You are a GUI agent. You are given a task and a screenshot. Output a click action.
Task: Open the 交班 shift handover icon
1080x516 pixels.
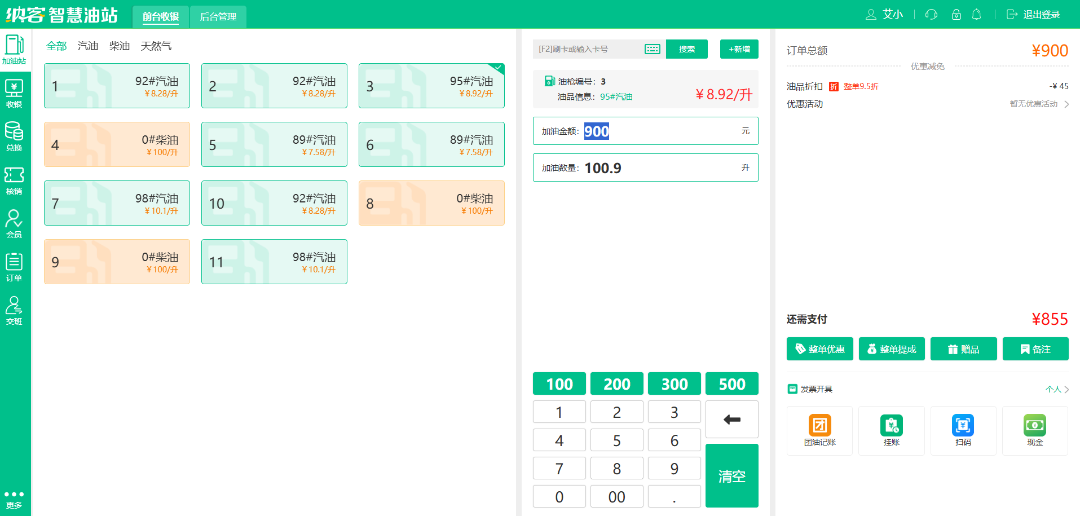pos(14,310)
